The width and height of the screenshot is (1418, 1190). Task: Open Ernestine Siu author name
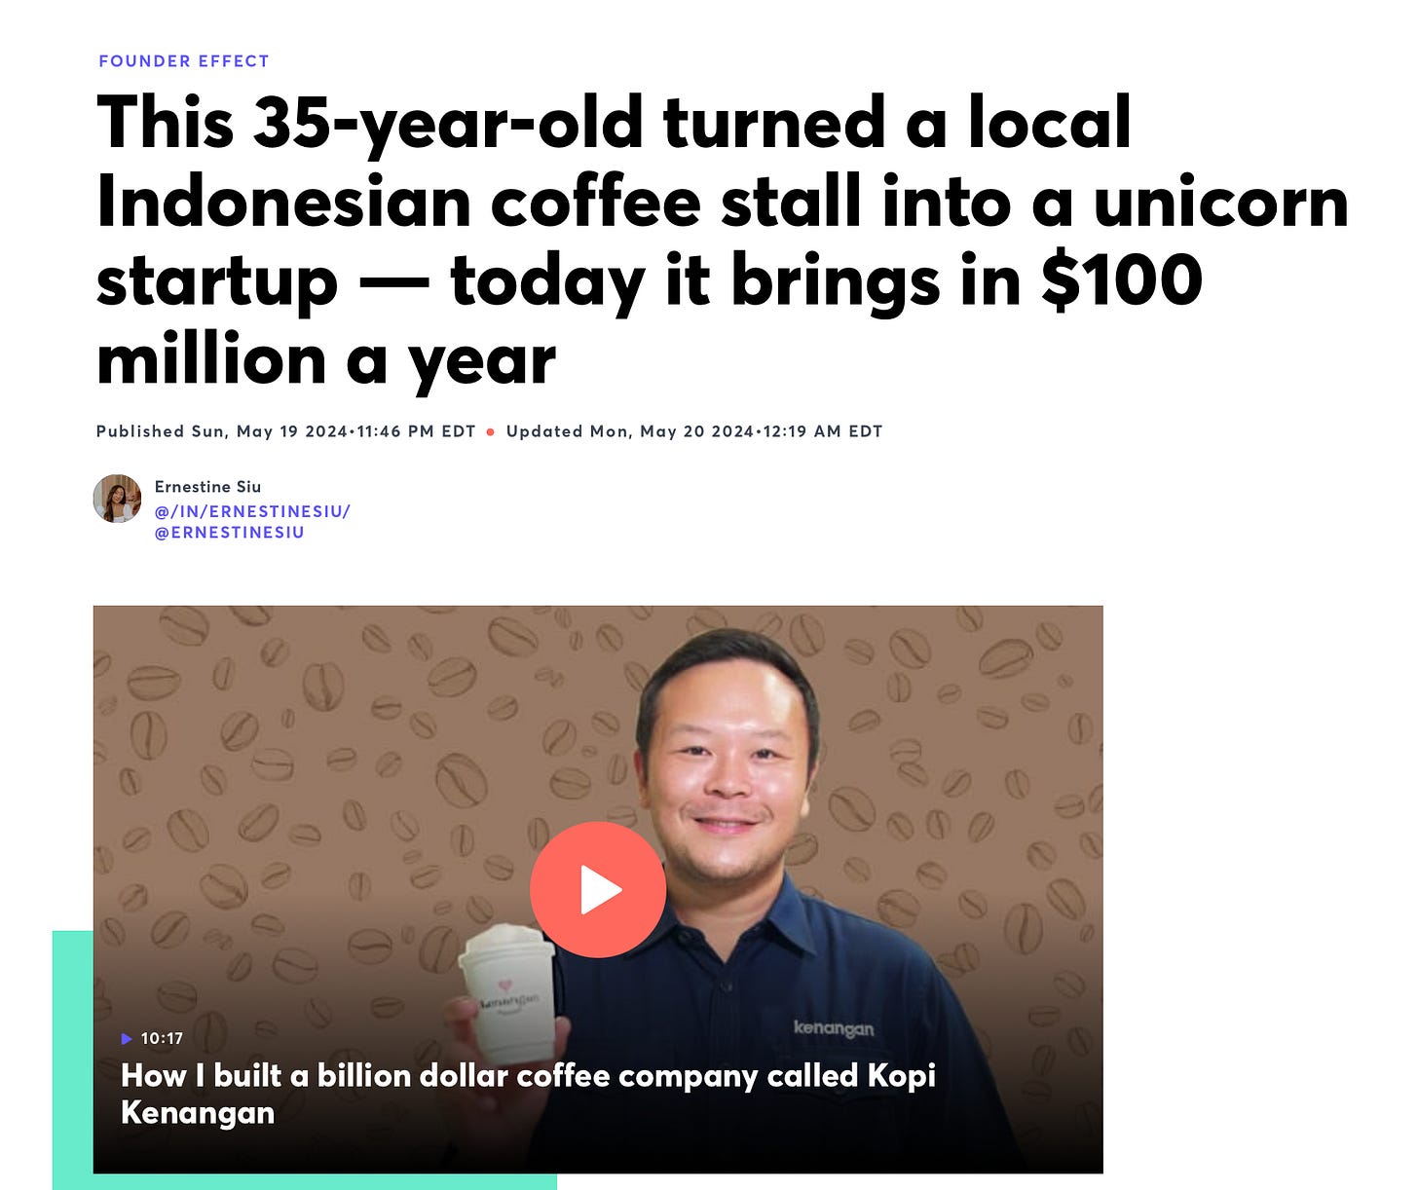pos(207,487)
